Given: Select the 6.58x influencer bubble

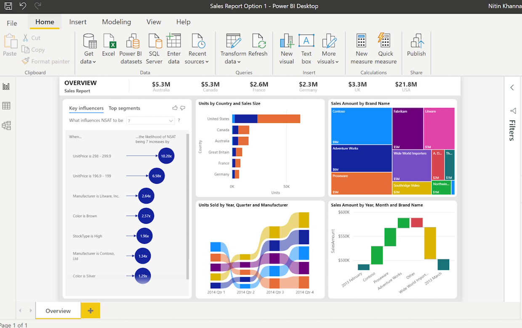Looking at the screenshot, I should coord(157,176).
